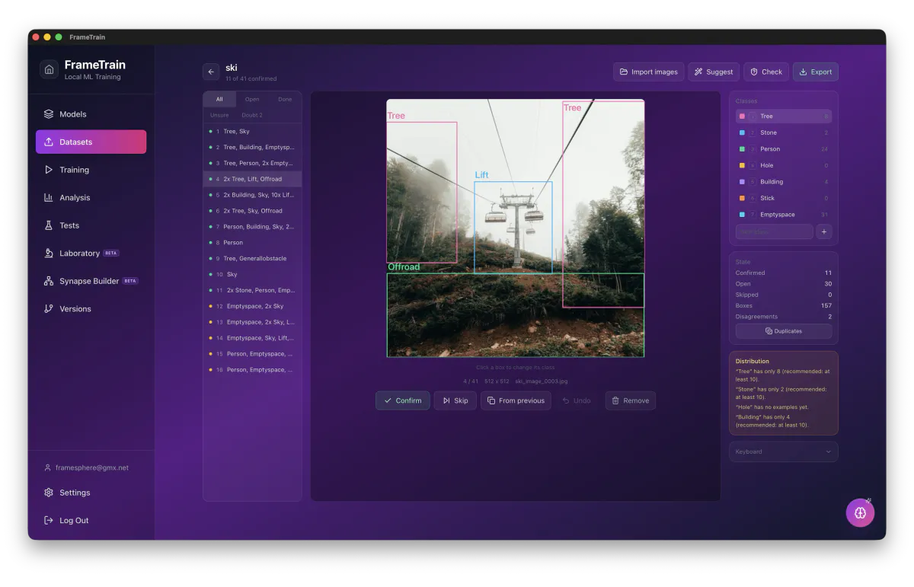Click the home icon beside FrameTrain logo
Image resolution: width=914 pixels, height=587 pixels.
49,69
